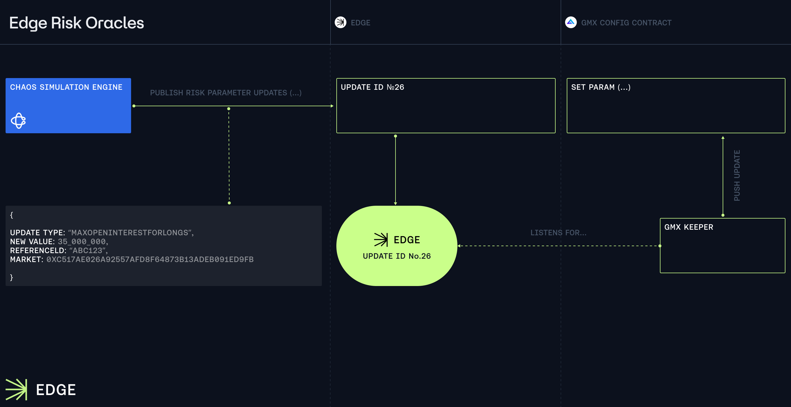Click the market address starting 0XC517AE
This screenshot has width=791, height=407.
point(150,259)
